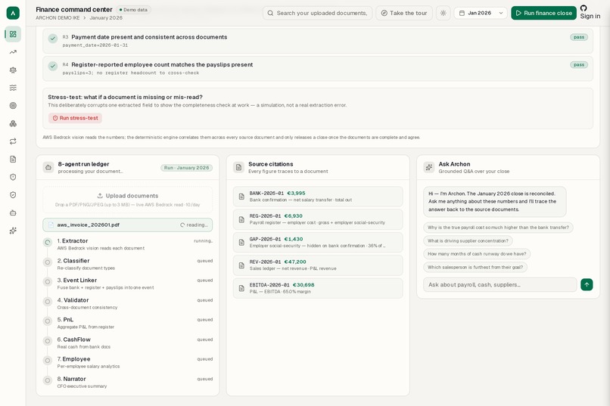610x406 pixels.
Task: Open the EBITDA-2026-01 citation
Action: point(318,288)
